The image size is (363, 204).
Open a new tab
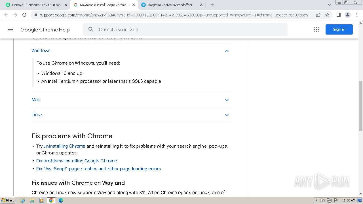pyautogui.click(x=212, y=5)
